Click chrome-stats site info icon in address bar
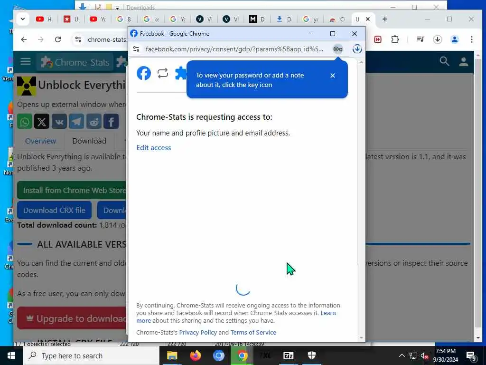Viewport: 486px width, 365px height. [78, 39]
